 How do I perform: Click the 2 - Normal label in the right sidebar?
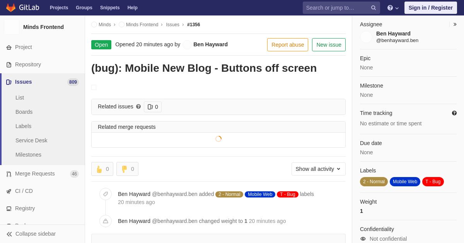point(374,182)
